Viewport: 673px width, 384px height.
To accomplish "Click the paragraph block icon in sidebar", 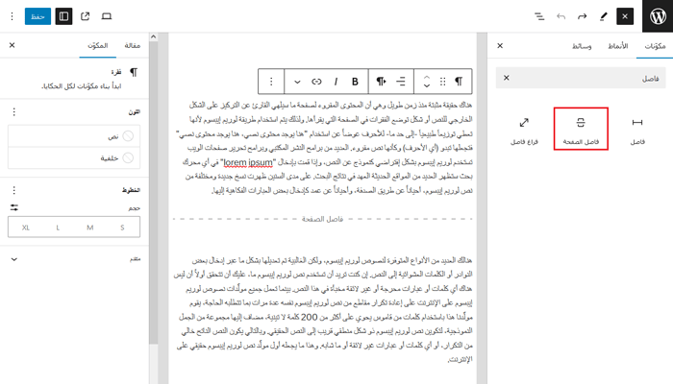I will click(x=134, y=72).
